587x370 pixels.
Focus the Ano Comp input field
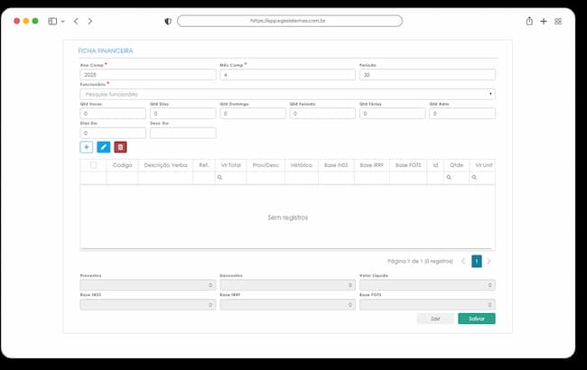(x=148, y=74)
